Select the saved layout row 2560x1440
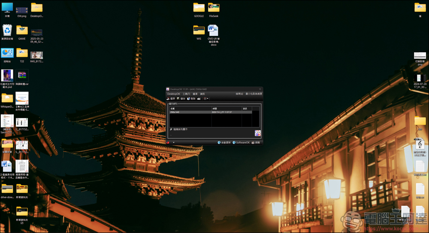429x233 pixels. [210, 112]
